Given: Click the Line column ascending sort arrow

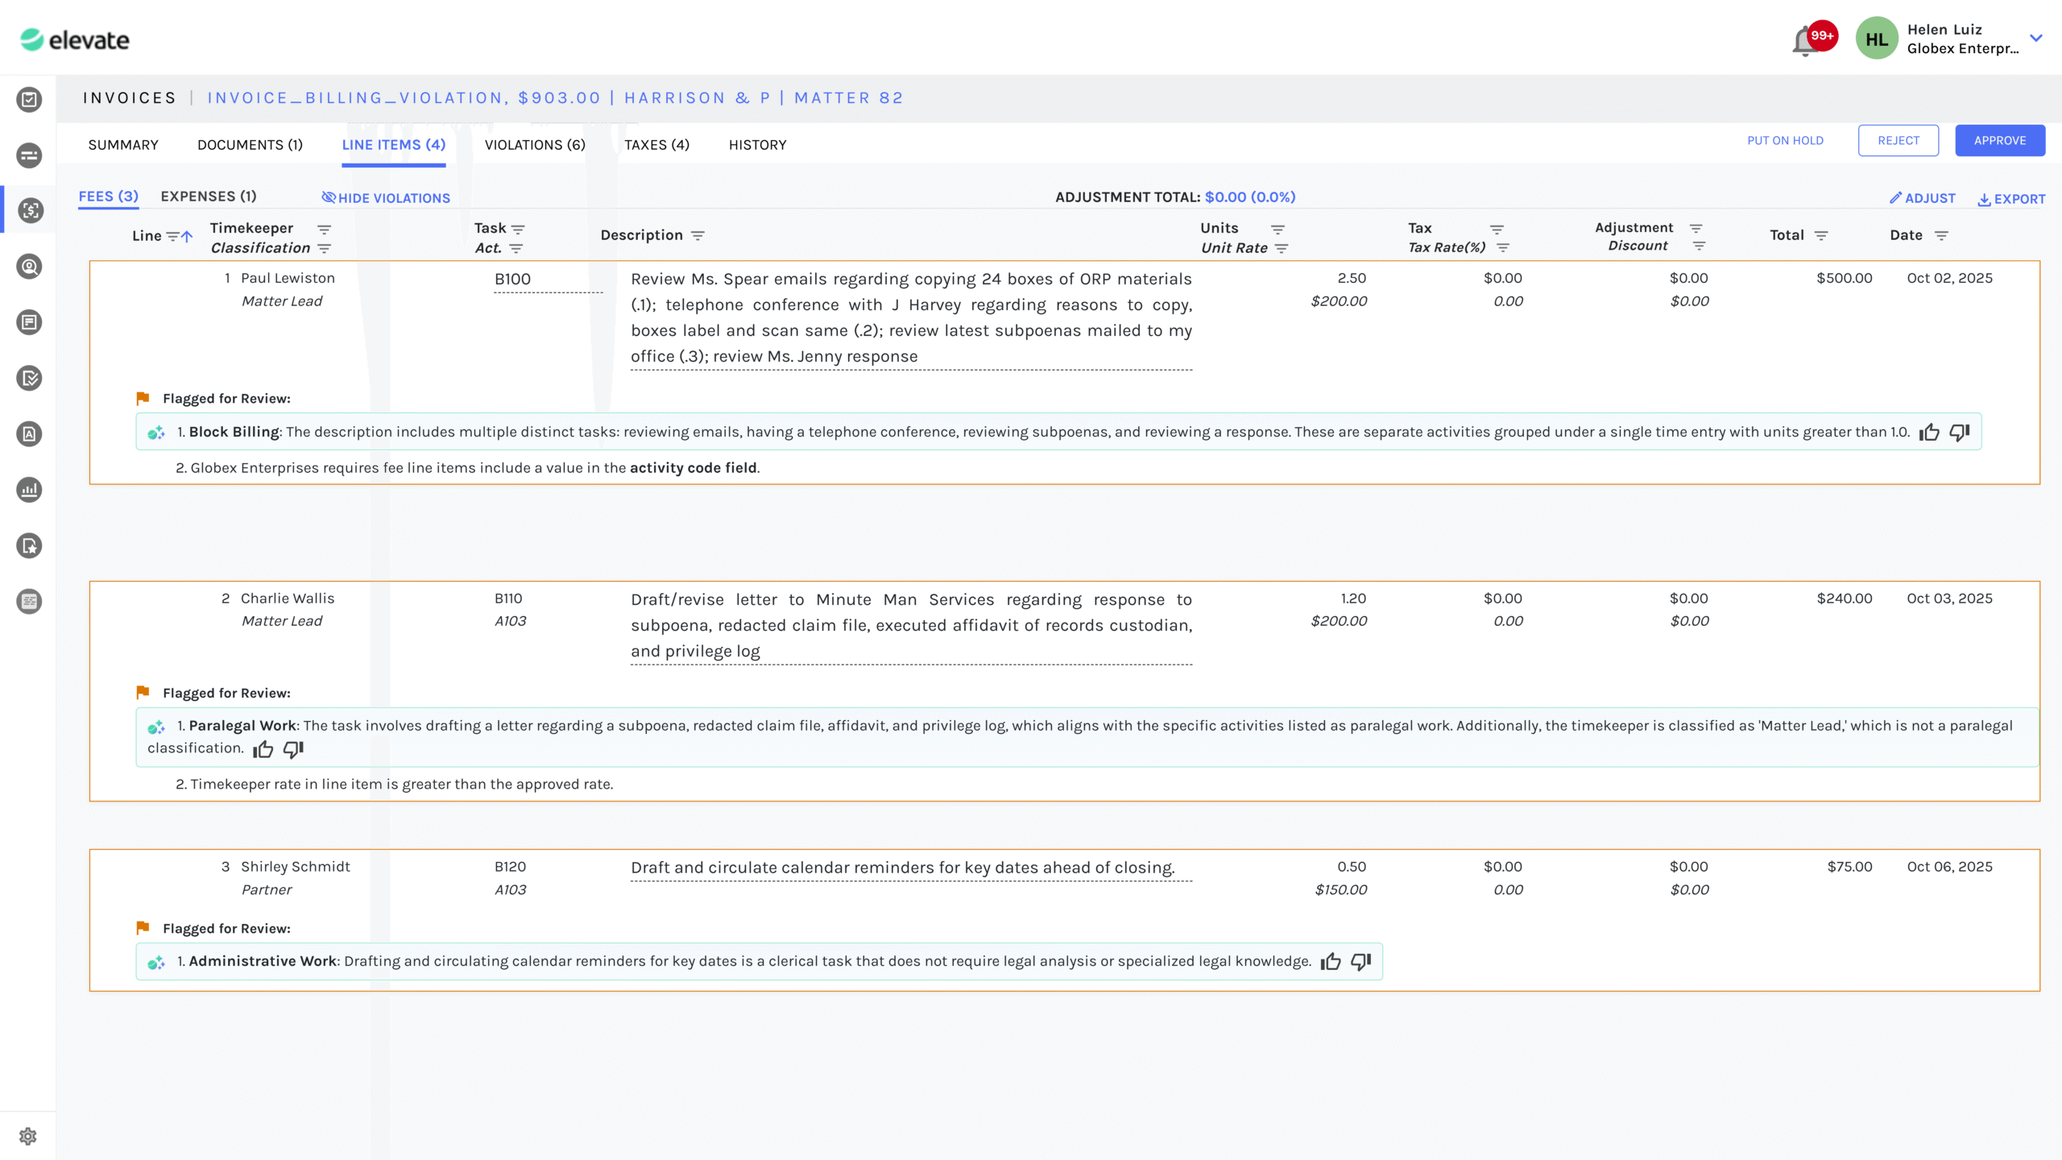Looking at the screenshot, I should pos(187,236).
